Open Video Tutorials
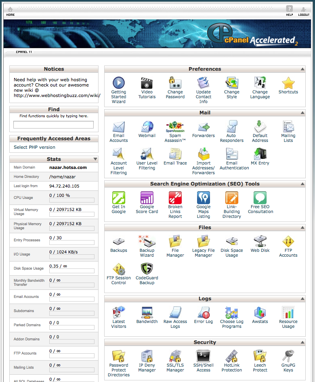This screenshot has height=382, width=315. [147, 83]
